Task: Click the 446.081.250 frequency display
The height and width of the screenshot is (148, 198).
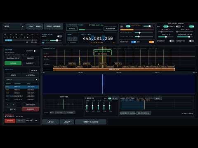Action: coord(98,39)
